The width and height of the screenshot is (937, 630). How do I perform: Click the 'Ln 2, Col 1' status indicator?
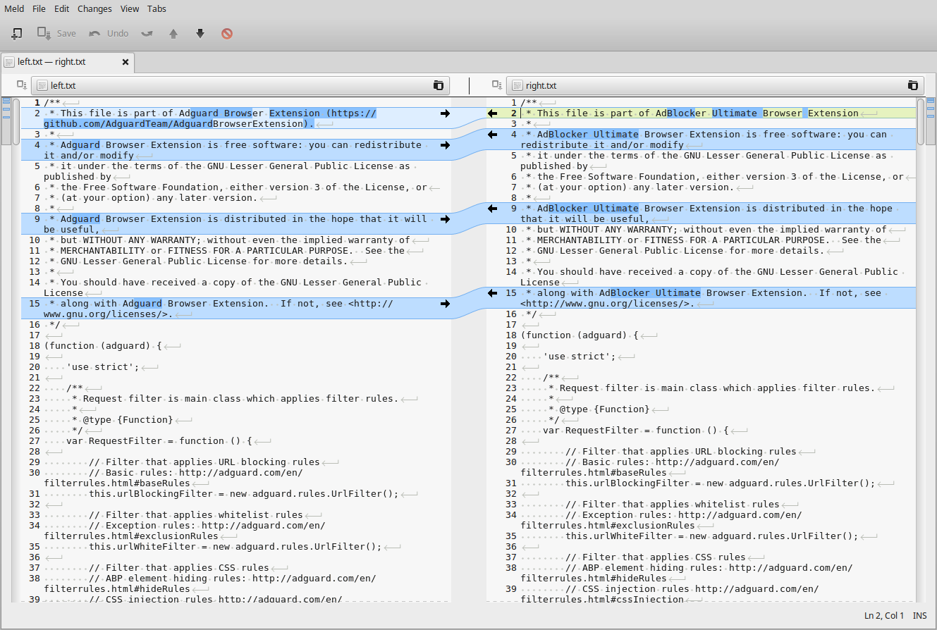coord(884,616)
